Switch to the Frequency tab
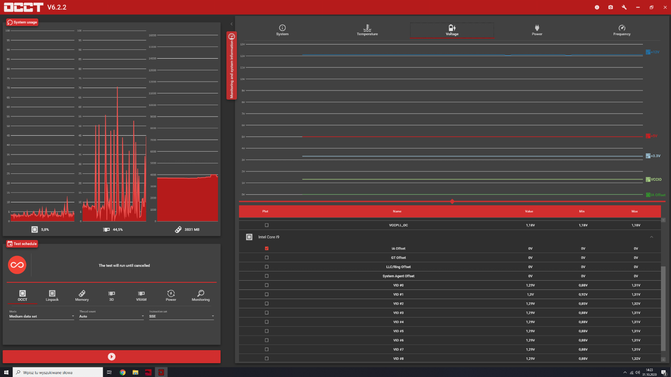The image size is (671, 377). tap(622, 30)
